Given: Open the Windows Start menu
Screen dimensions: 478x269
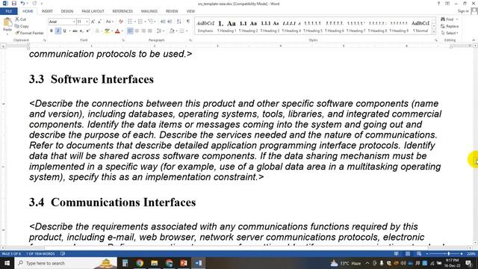Looking at the screenshot, I should pyautogui.click(x=7, y=263).
